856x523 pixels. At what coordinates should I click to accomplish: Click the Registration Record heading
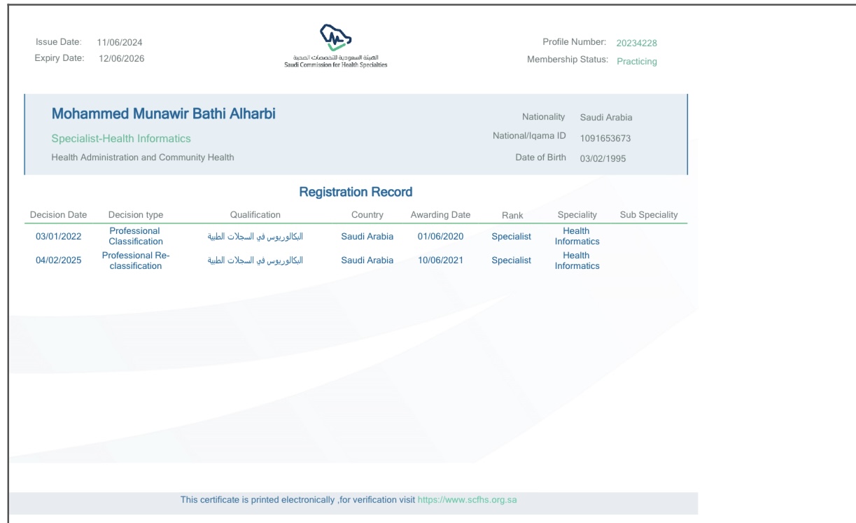tap(356, 192)
